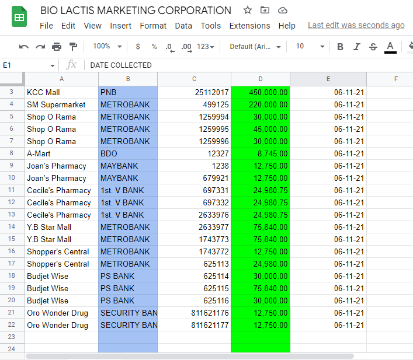Image resolution: width=413 pixels, height=360 pixels.
Task: Open the zoom 100% dropdown
Action: 107,47
